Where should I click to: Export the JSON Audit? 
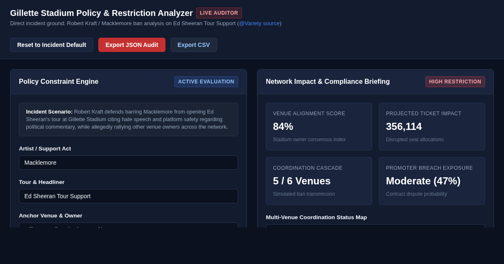click(132, 45)
